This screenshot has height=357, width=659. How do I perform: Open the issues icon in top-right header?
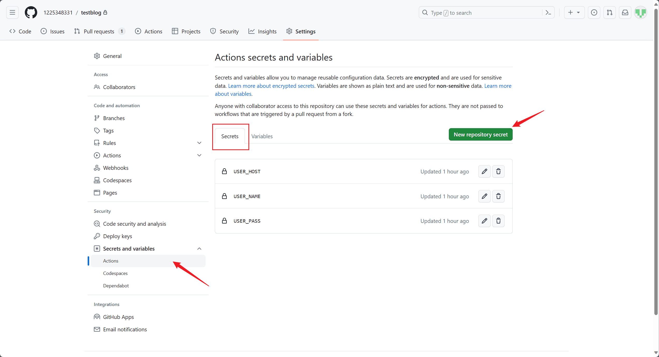point(594,12)
